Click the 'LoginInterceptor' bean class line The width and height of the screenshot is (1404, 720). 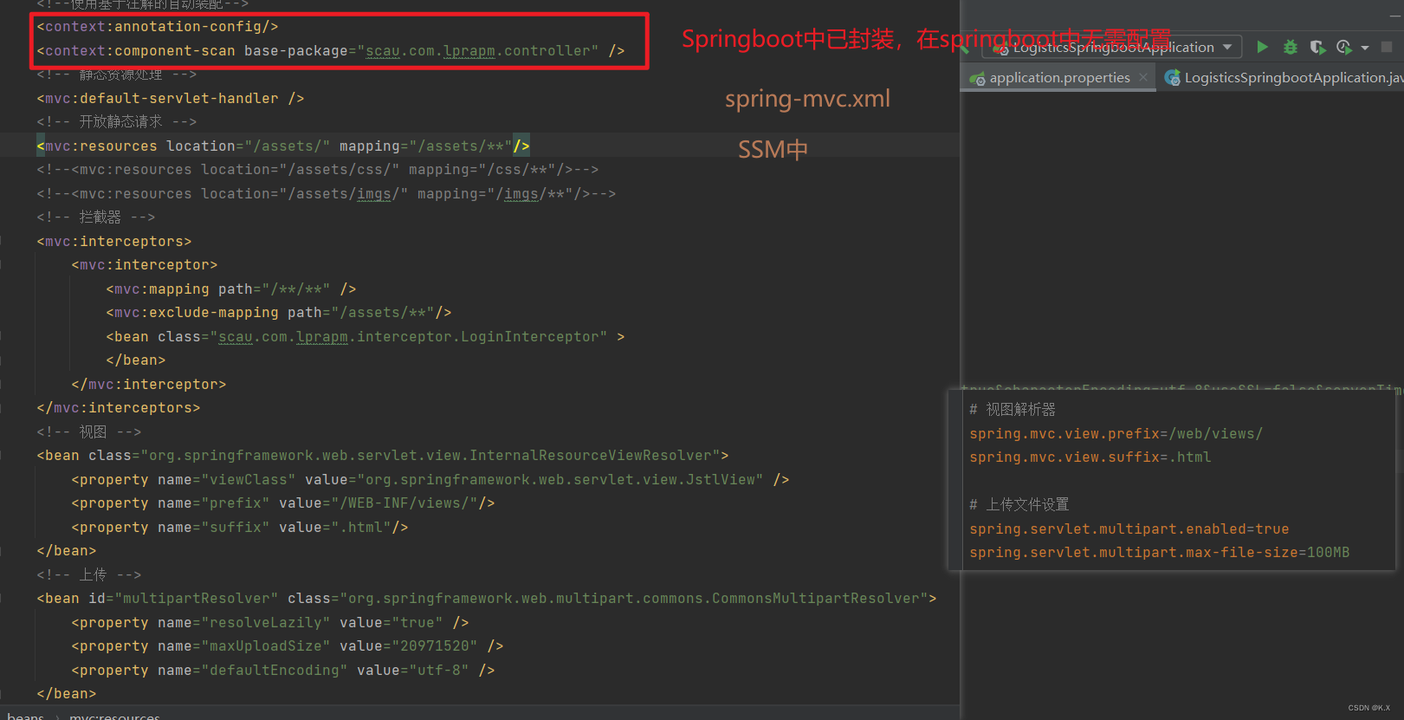click(366, 337)
